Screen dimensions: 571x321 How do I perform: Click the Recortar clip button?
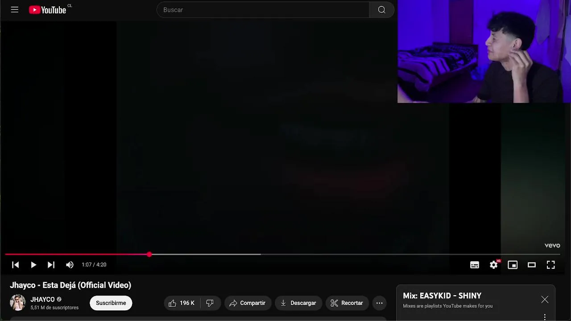(347, 303)
